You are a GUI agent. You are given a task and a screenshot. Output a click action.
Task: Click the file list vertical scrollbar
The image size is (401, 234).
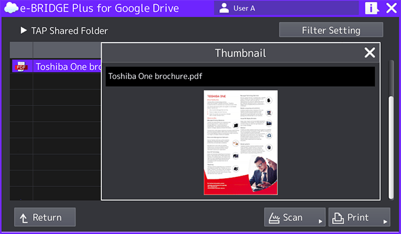391,147
